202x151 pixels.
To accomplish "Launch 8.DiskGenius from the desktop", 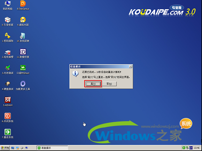I will pyautogui.click(x=23, y=6).
